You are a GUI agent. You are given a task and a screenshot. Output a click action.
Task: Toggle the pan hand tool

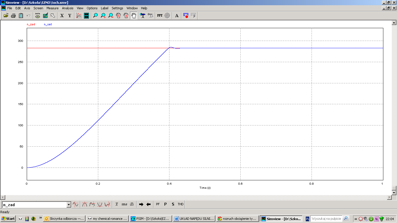(134, 16)
